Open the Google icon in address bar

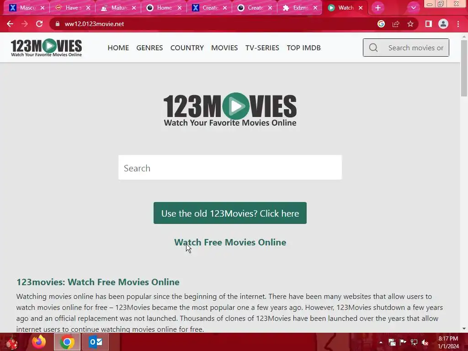pos(381,24)
